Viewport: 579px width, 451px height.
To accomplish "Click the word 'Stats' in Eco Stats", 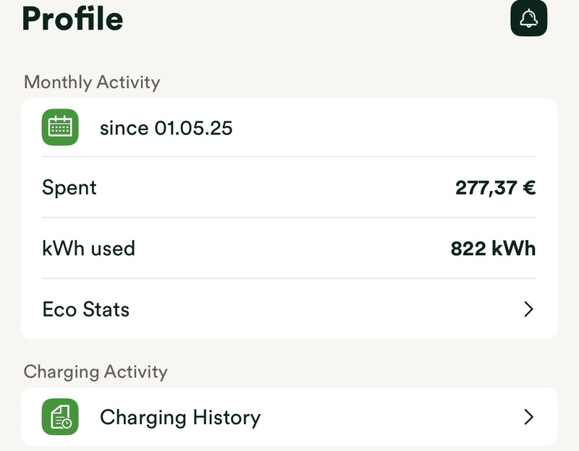I will [106, 309].
